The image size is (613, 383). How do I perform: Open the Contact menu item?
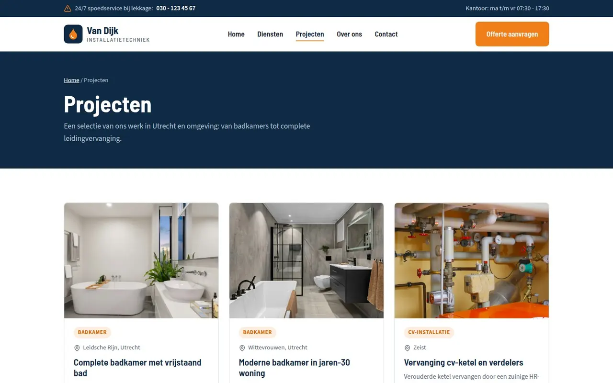(x=386, y=34)
